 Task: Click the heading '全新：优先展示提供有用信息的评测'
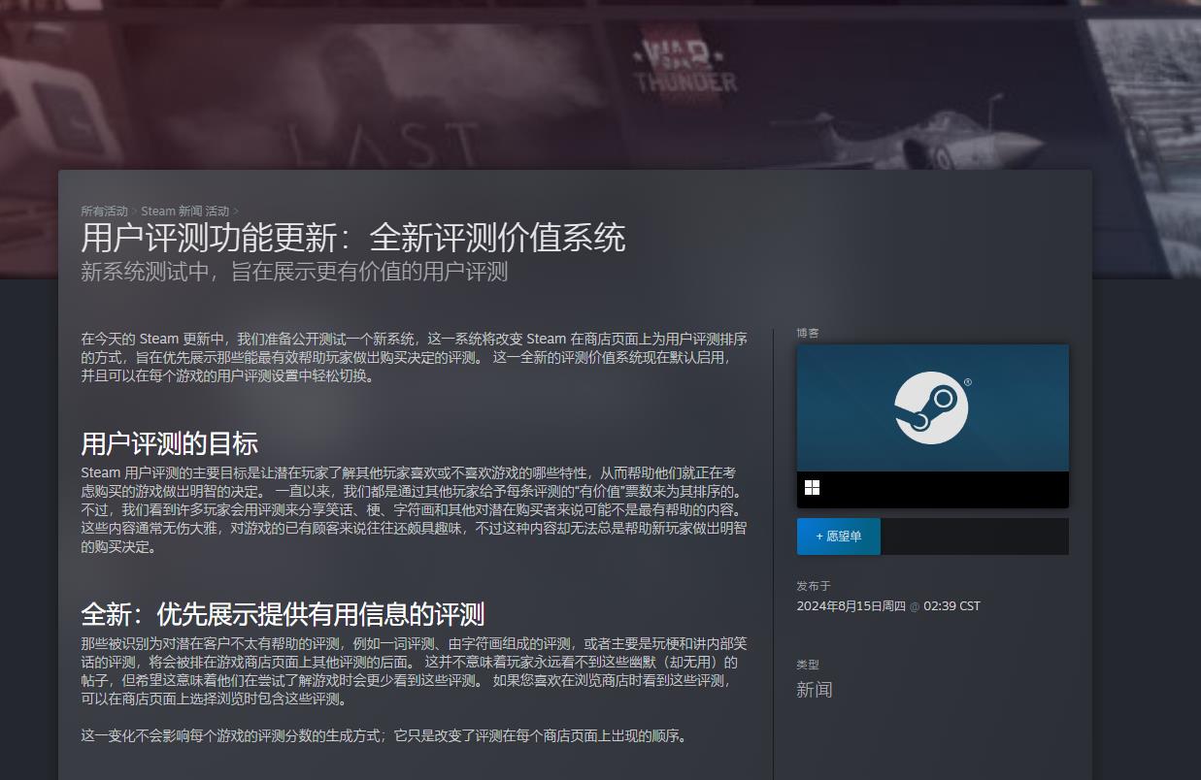pyautogui.click(x=283, y=614)
